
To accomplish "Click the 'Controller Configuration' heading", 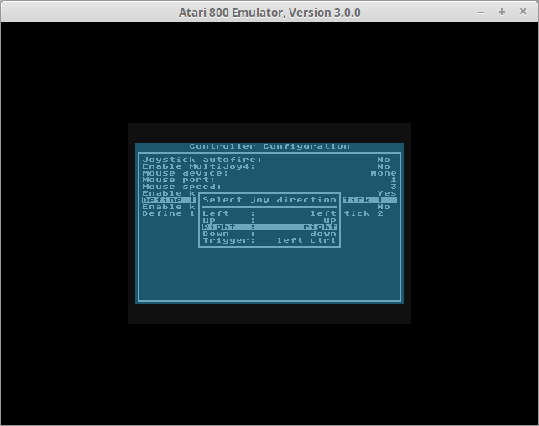I will pos(269,146).
